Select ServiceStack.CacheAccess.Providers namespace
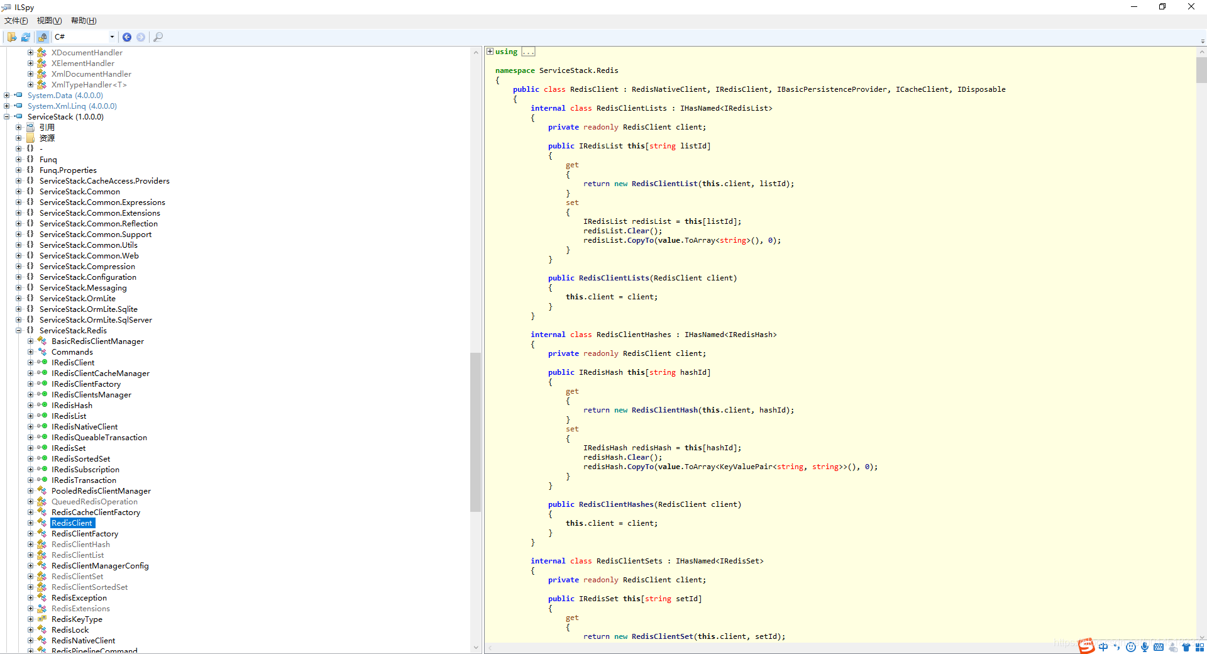This screenshot has width=1207, height=654. (x=104, y=181)
